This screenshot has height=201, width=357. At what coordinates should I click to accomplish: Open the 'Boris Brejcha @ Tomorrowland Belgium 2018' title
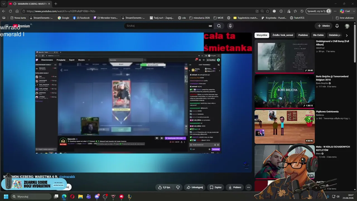tap(332, 78)
